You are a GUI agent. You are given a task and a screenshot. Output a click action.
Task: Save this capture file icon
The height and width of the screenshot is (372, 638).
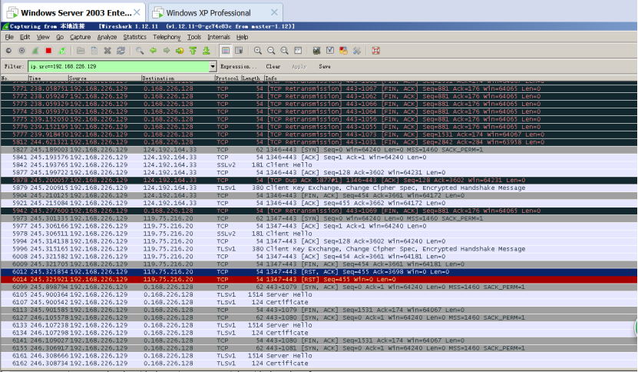tap(94, 51)
